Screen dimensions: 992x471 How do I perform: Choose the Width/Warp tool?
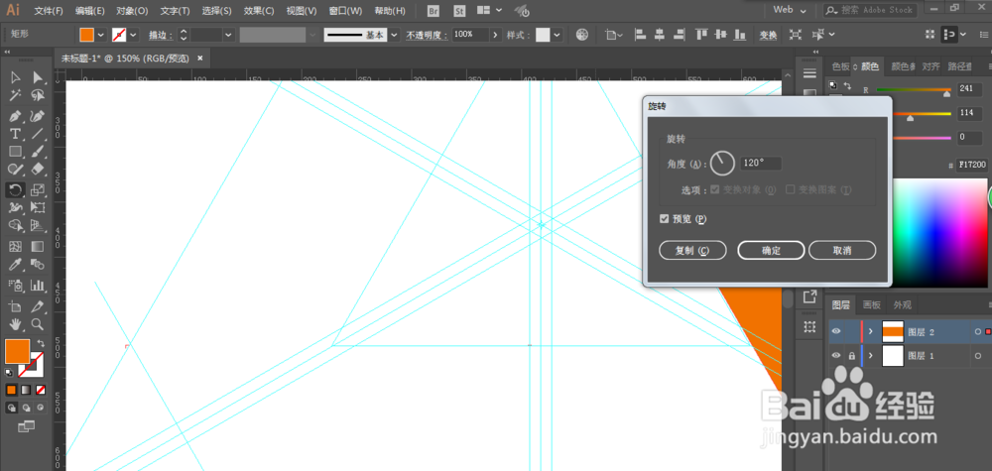coord(15,207)
